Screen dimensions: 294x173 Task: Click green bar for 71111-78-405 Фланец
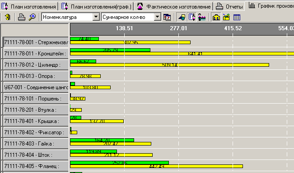[119, 163]
